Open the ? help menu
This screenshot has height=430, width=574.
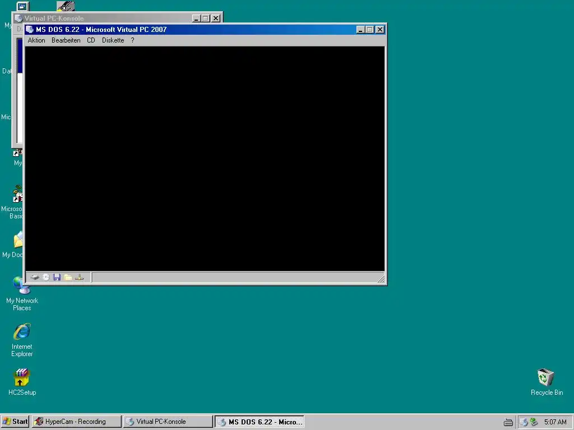pos(132,40)
